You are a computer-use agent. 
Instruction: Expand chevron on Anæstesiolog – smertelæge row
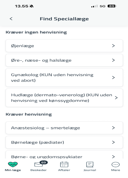pos(113,128)
